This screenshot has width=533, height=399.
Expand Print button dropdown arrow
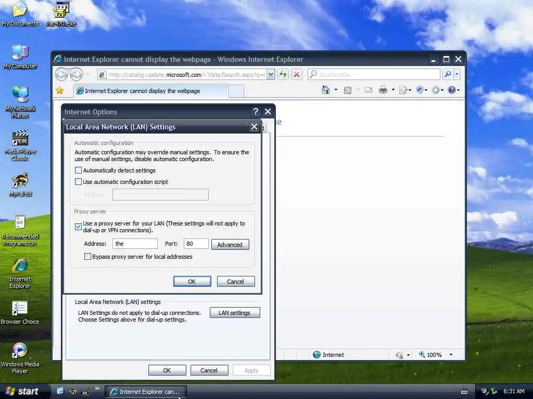click(x=394, y=90)
